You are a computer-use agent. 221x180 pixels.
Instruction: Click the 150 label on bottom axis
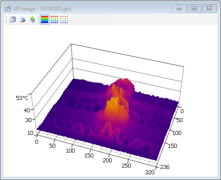(89, 155)
